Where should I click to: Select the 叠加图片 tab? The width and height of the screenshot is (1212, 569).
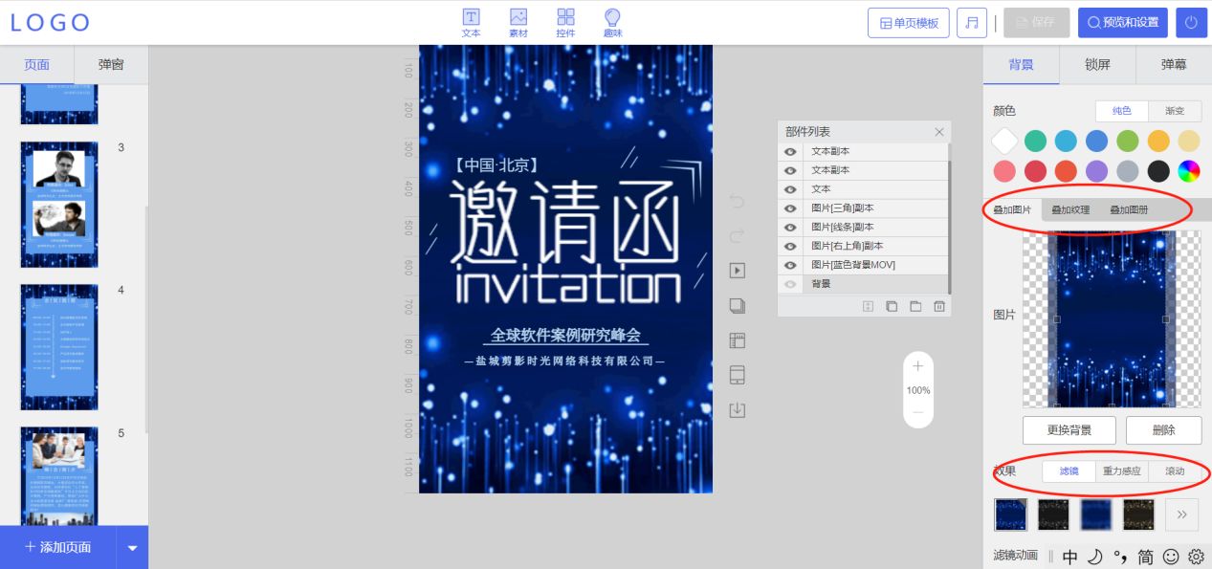(1012, 209)
